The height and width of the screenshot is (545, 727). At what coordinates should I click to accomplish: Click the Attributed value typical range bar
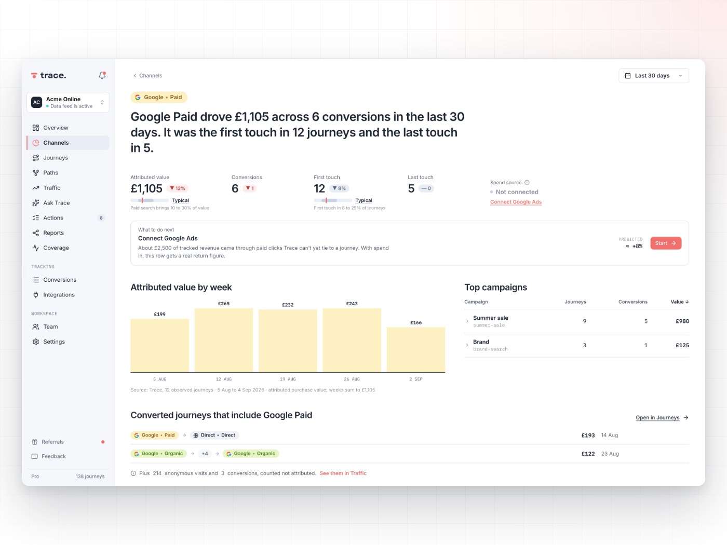[150, 200]
